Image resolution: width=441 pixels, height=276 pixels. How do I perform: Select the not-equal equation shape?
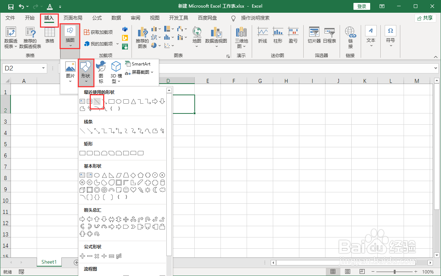[x=119, y=256]
